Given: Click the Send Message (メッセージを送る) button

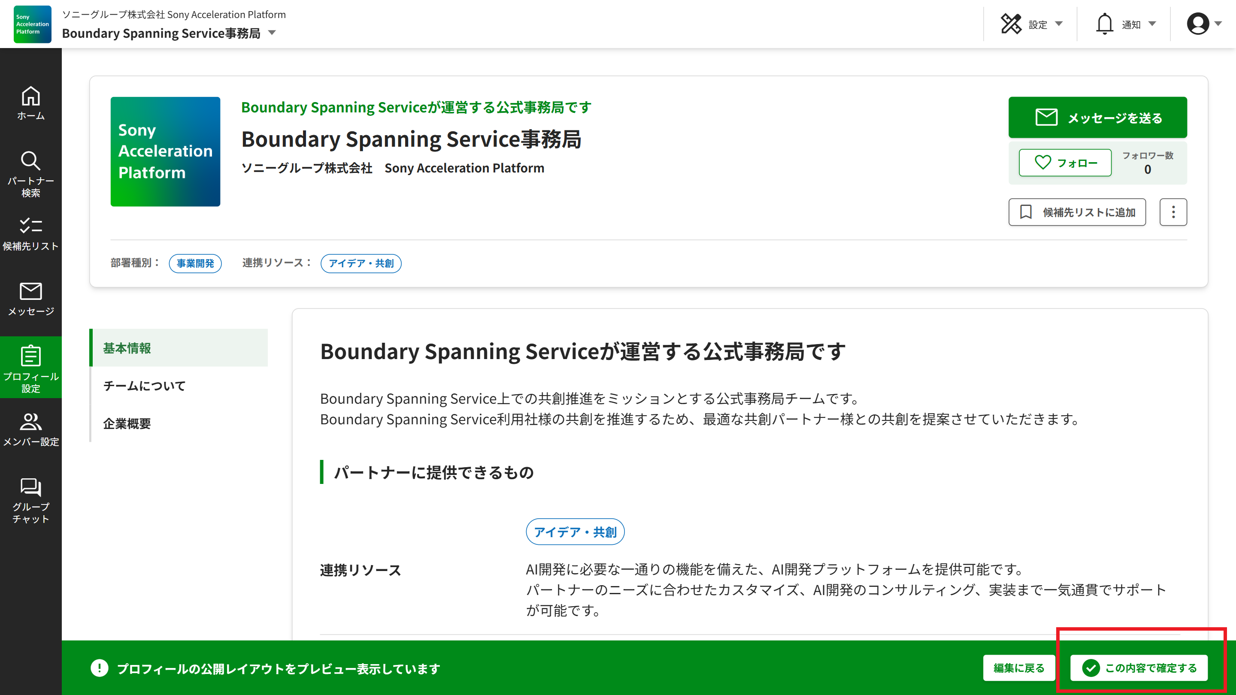Looking at the screenshot, I should [x=1097, y=118].
